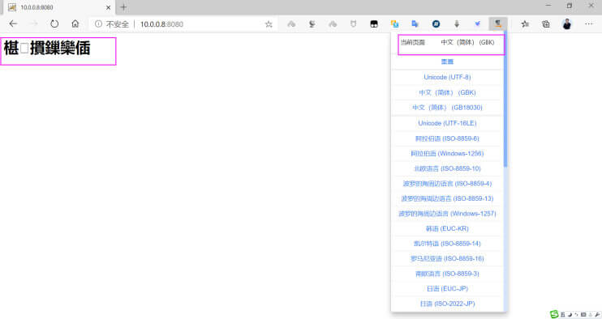Image resolution: width=602 pixels, height=319 pixels.
Task: Open a new browser tab
Action: pos(123,7)
